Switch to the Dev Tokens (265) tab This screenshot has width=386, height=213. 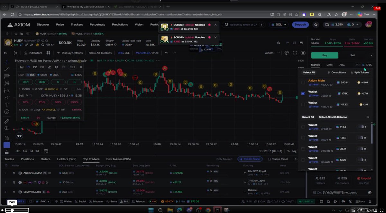click(118, 159)
